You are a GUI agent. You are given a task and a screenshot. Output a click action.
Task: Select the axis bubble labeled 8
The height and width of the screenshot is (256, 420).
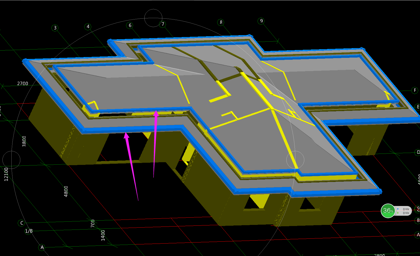[x=221, y=22]
